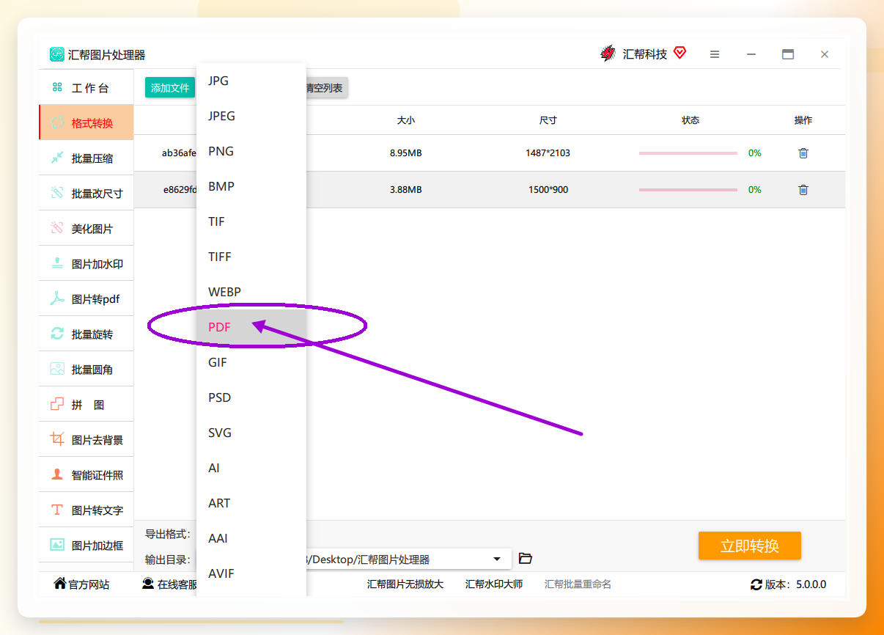Open the 批量压缩 batch compress tool
Screen dimensions: 884x635
coord(86,158)
